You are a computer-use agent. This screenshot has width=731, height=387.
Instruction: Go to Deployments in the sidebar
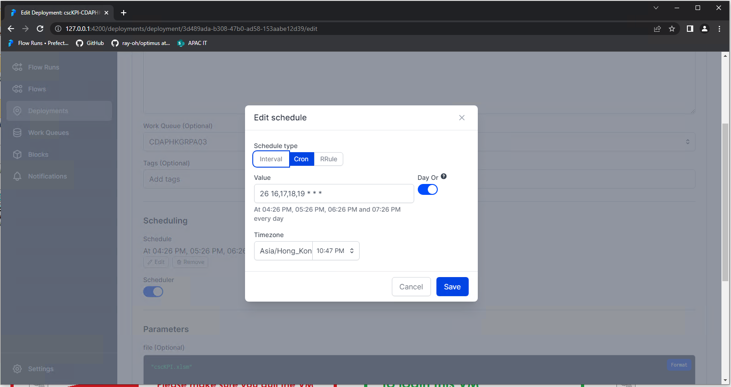59,111
